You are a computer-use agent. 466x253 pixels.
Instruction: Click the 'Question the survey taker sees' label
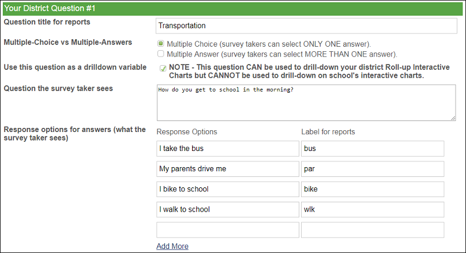[58, 89]
